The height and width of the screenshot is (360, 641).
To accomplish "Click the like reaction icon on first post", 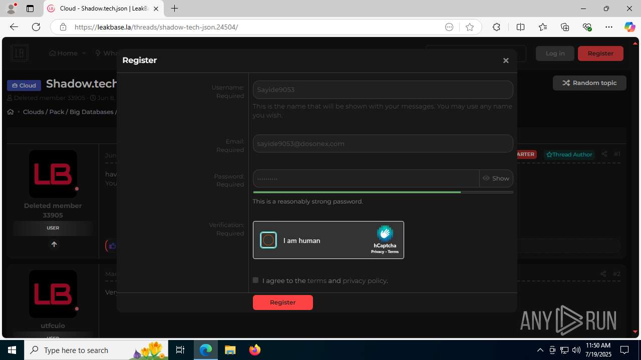I will click(112, 246).
